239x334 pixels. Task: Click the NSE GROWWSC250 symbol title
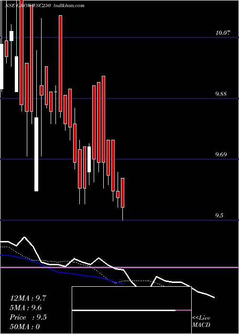[28, 6]
